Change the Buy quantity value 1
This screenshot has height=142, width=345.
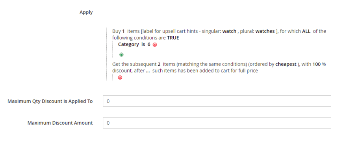tap(123, 31)
